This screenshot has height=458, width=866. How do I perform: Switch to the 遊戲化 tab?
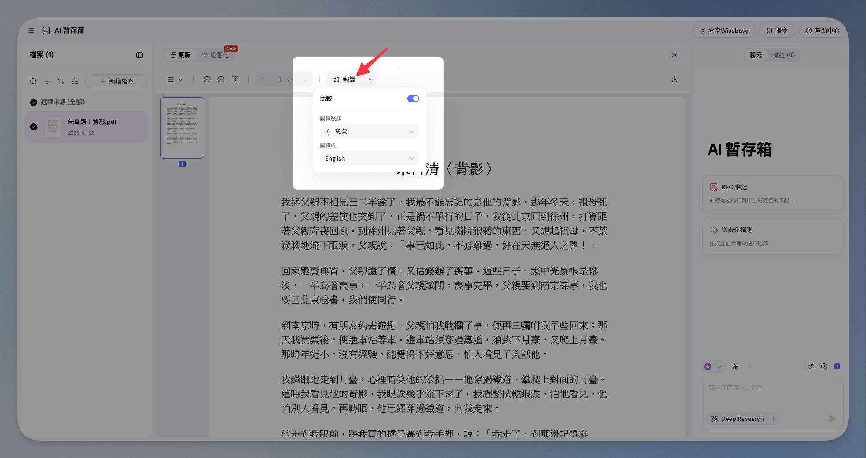216,55
